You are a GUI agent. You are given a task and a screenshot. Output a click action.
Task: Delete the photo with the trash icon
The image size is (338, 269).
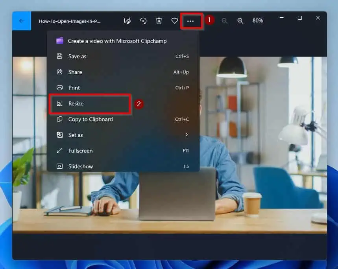pyautogui.click(x=159, y=21)
